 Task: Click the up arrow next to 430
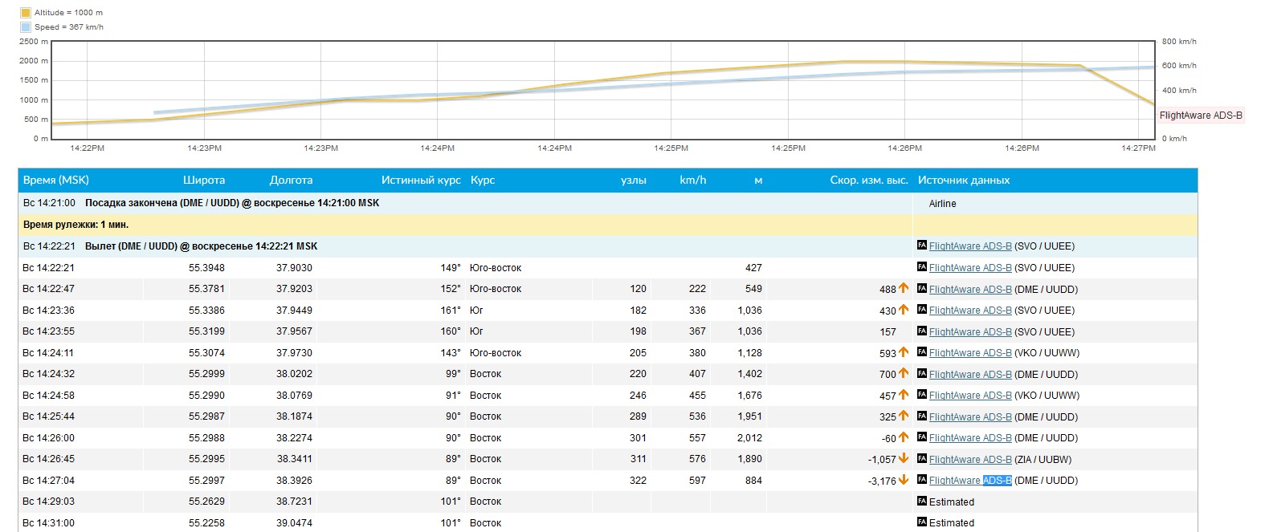[904, 310]
